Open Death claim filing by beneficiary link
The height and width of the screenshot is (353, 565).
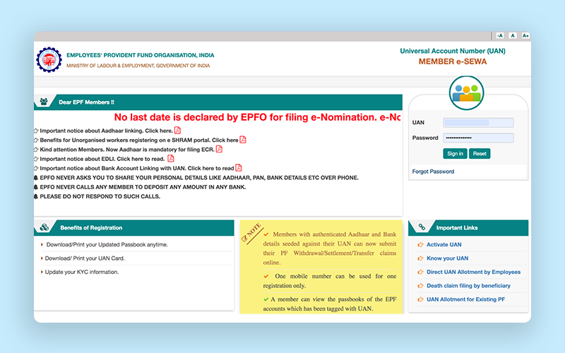[x=468, y=286]
